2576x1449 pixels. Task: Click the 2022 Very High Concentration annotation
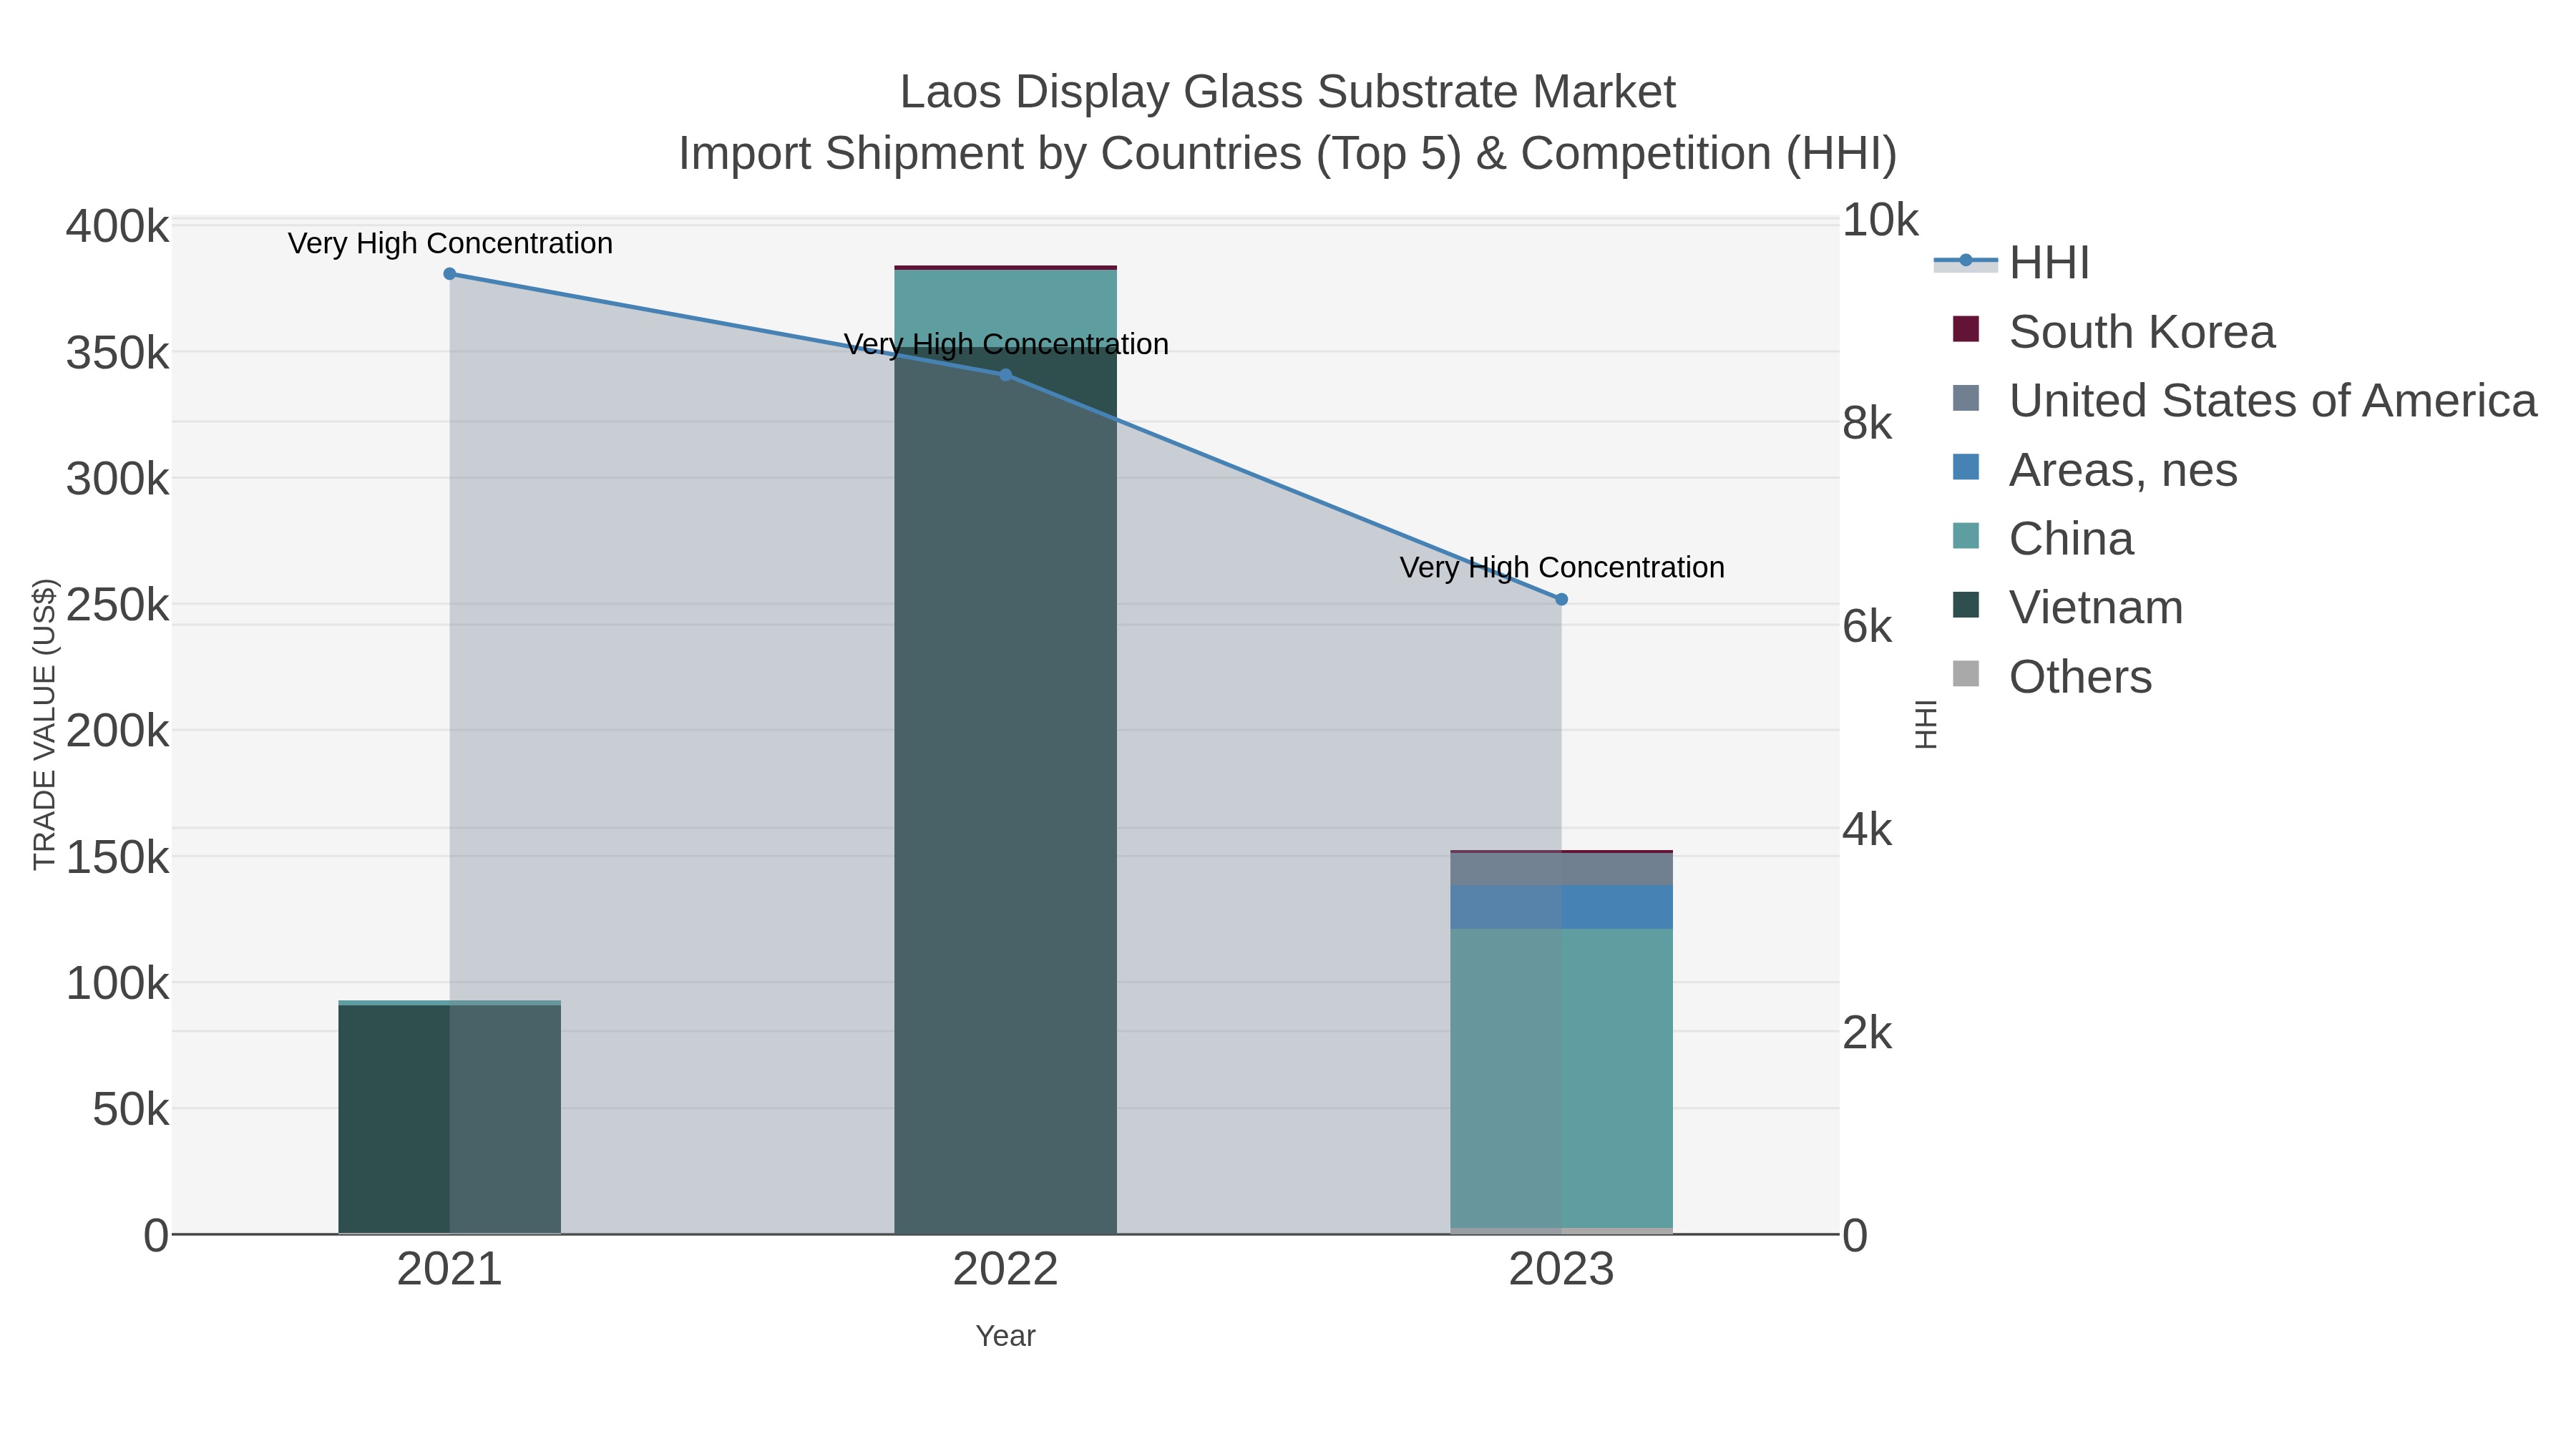coord(1006,344)
